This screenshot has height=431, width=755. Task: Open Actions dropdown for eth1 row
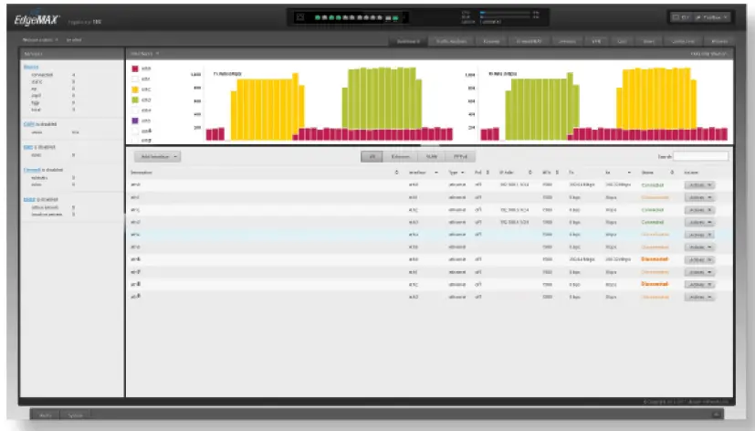point(699,197)
